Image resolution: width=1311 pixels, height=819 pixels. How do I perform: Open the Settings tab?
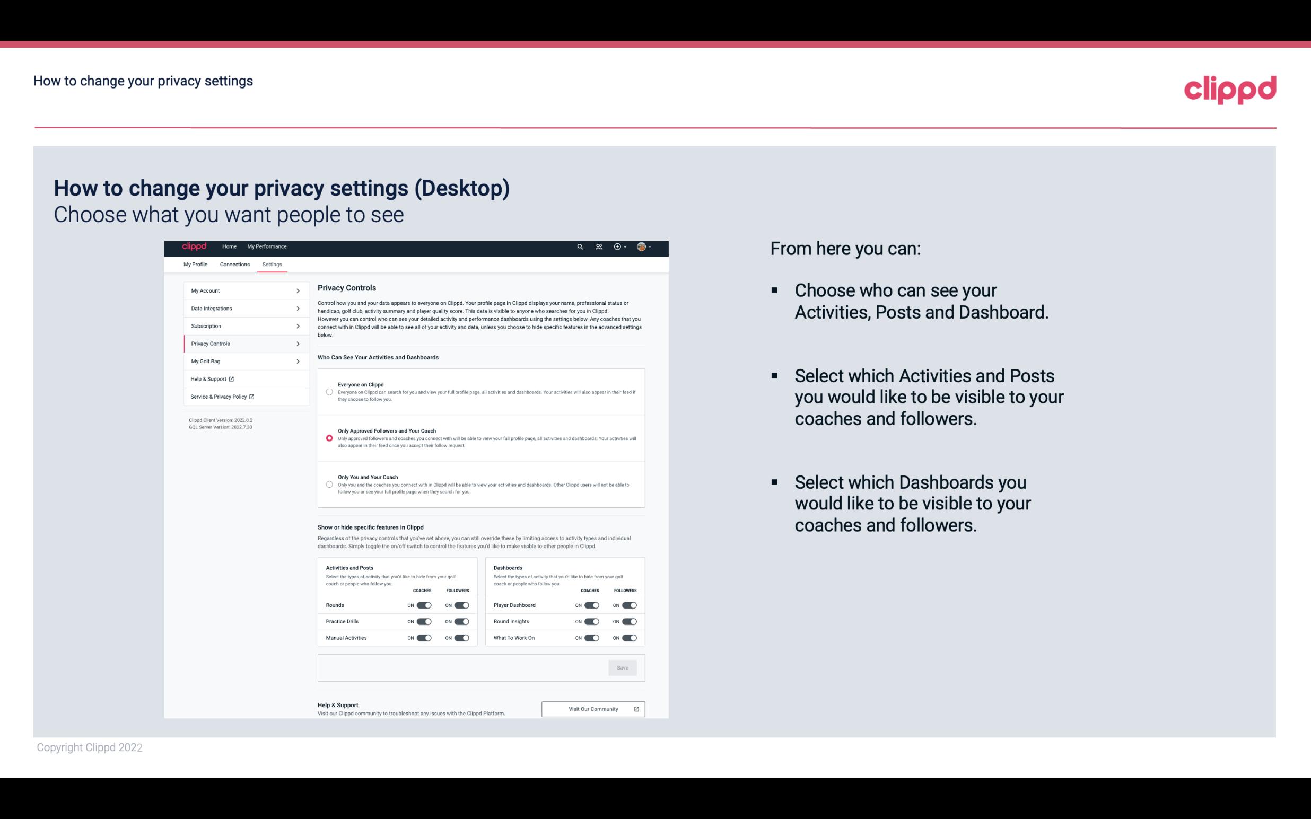(272, 264)
